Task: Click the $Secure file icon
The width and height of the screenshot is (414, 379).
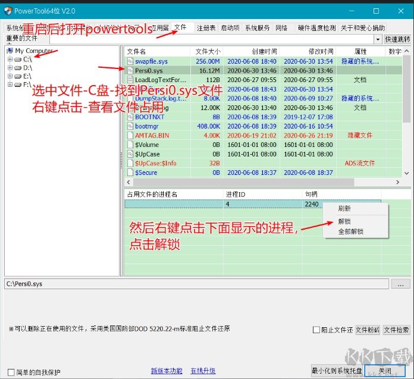Action: [x=130, y=173]
